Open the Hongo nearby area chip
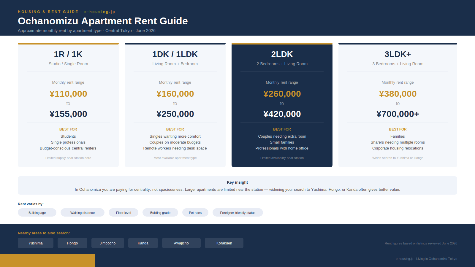The image size is (475, 267). pos(72,243)
